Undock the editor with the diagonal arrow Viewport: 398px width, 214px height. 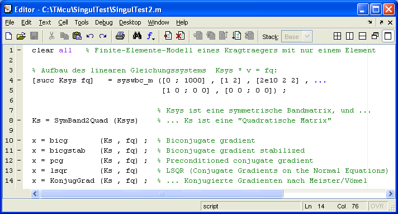click(x=381, y=22)
